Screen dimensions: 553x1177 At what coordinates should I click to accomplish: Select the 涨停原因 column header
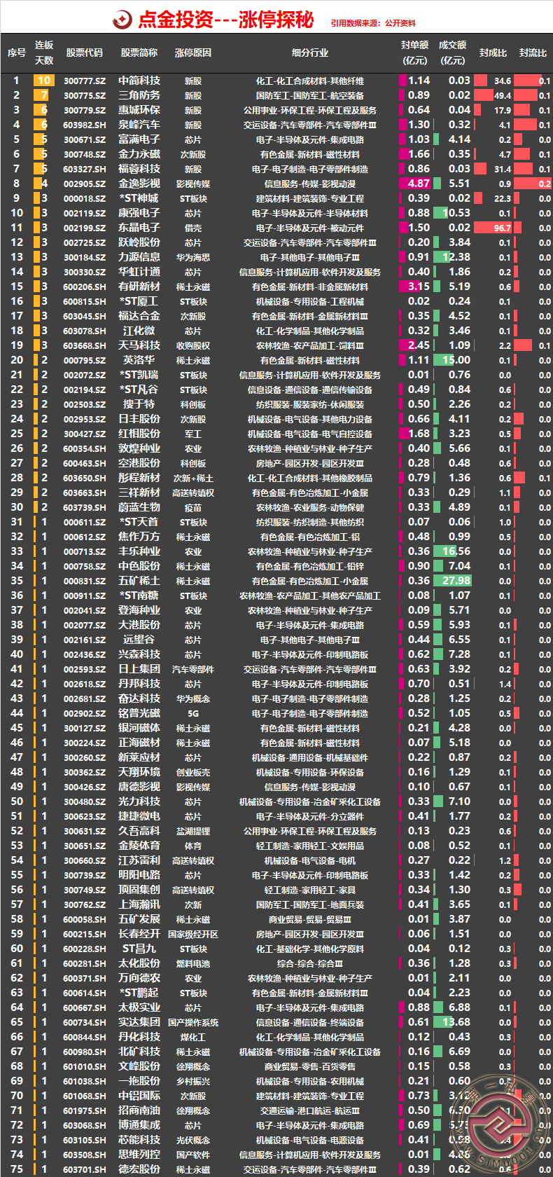coord(193,53)
